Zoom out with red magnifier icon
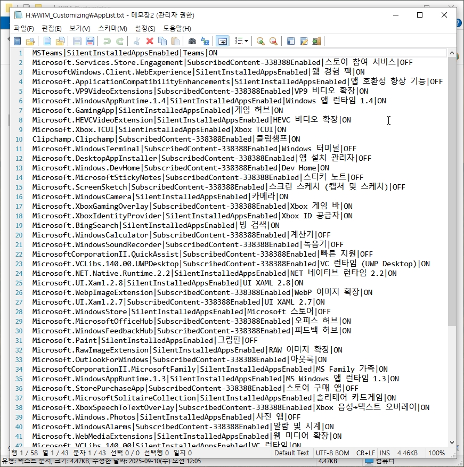This screenshot has width=464, height=467. (x=273, y=41)
